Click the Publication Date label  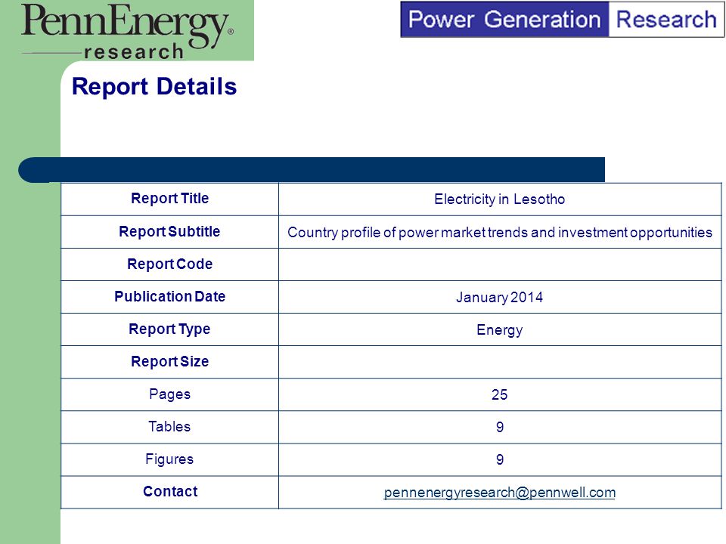tap(170, 296)
